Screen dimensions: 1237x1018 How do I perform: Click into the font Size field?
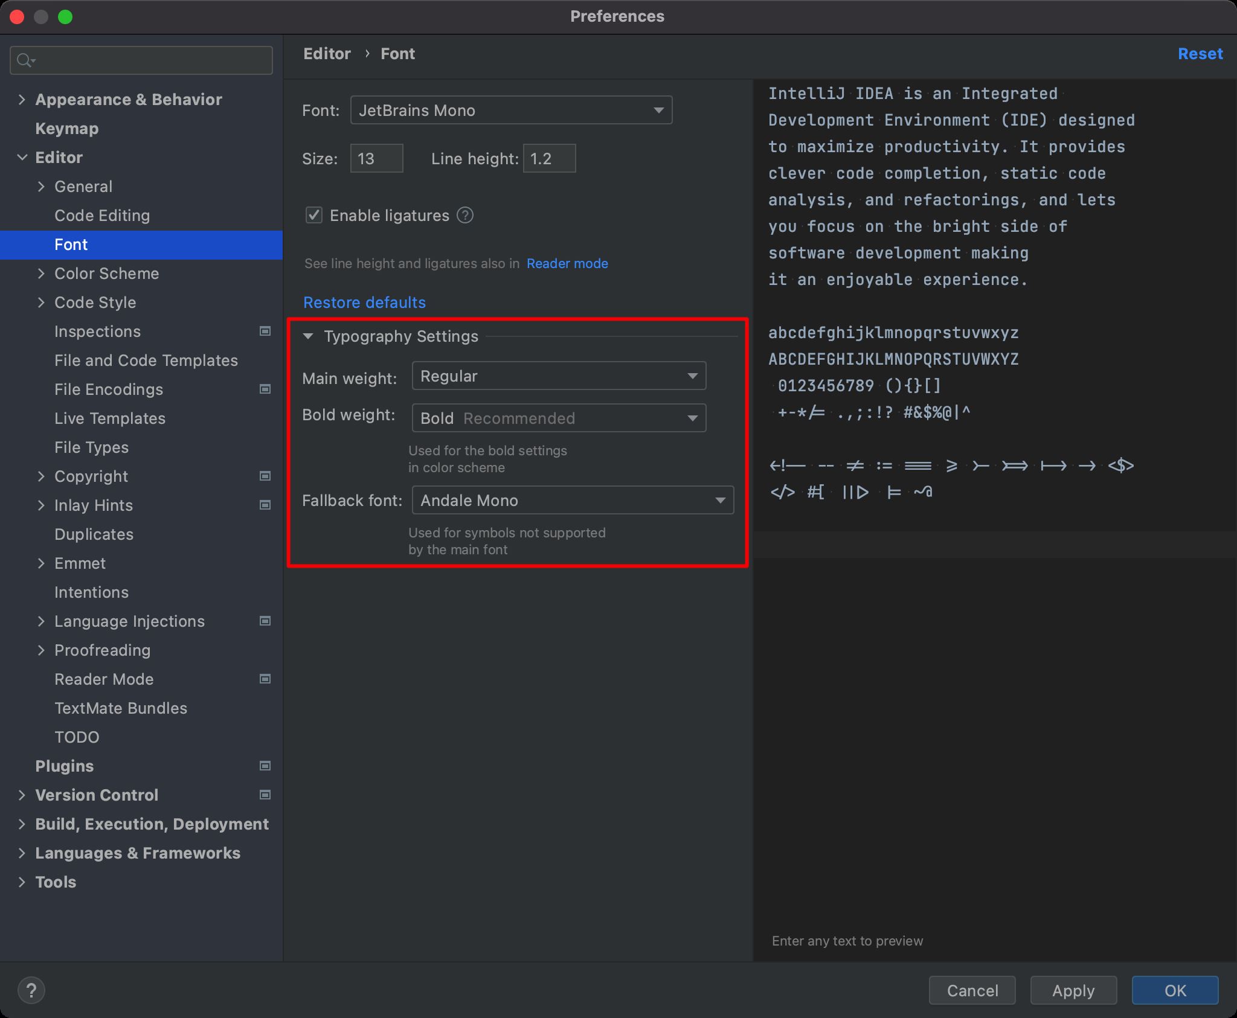point(376,159)
